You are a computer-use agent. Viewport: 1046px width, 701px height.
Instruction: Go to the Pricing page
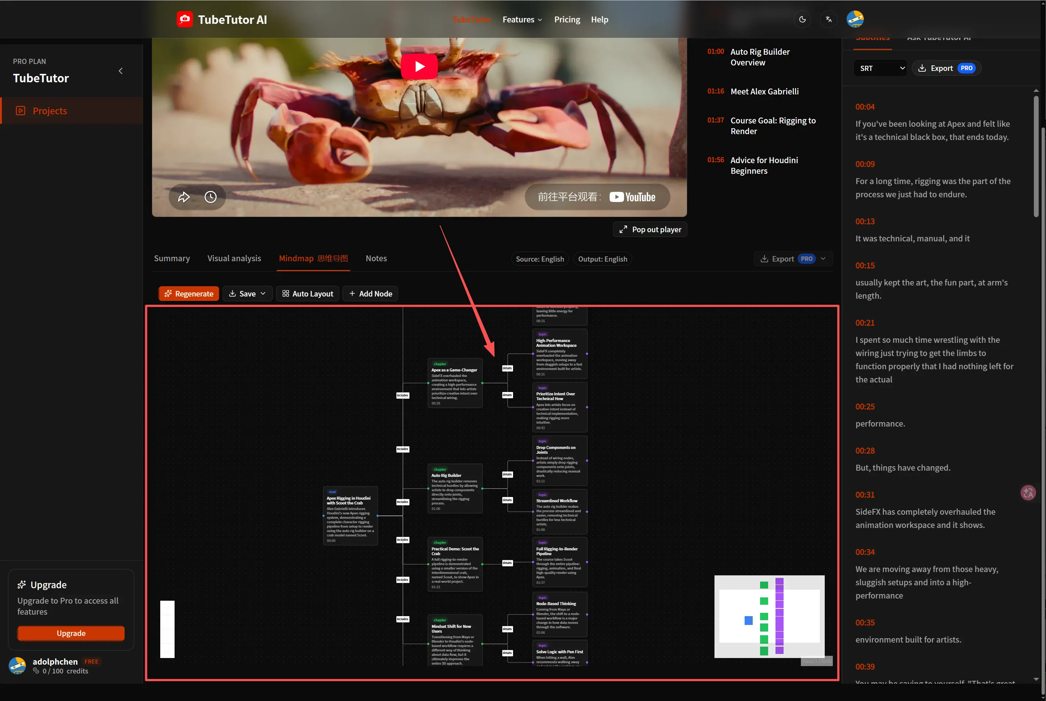[567, 19]
